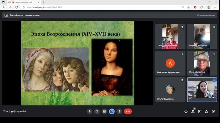The height and width of the screenshot is (123, 220).
Task: Turn off the camera button
Action: pyautogui.click(x=97, y=111)
